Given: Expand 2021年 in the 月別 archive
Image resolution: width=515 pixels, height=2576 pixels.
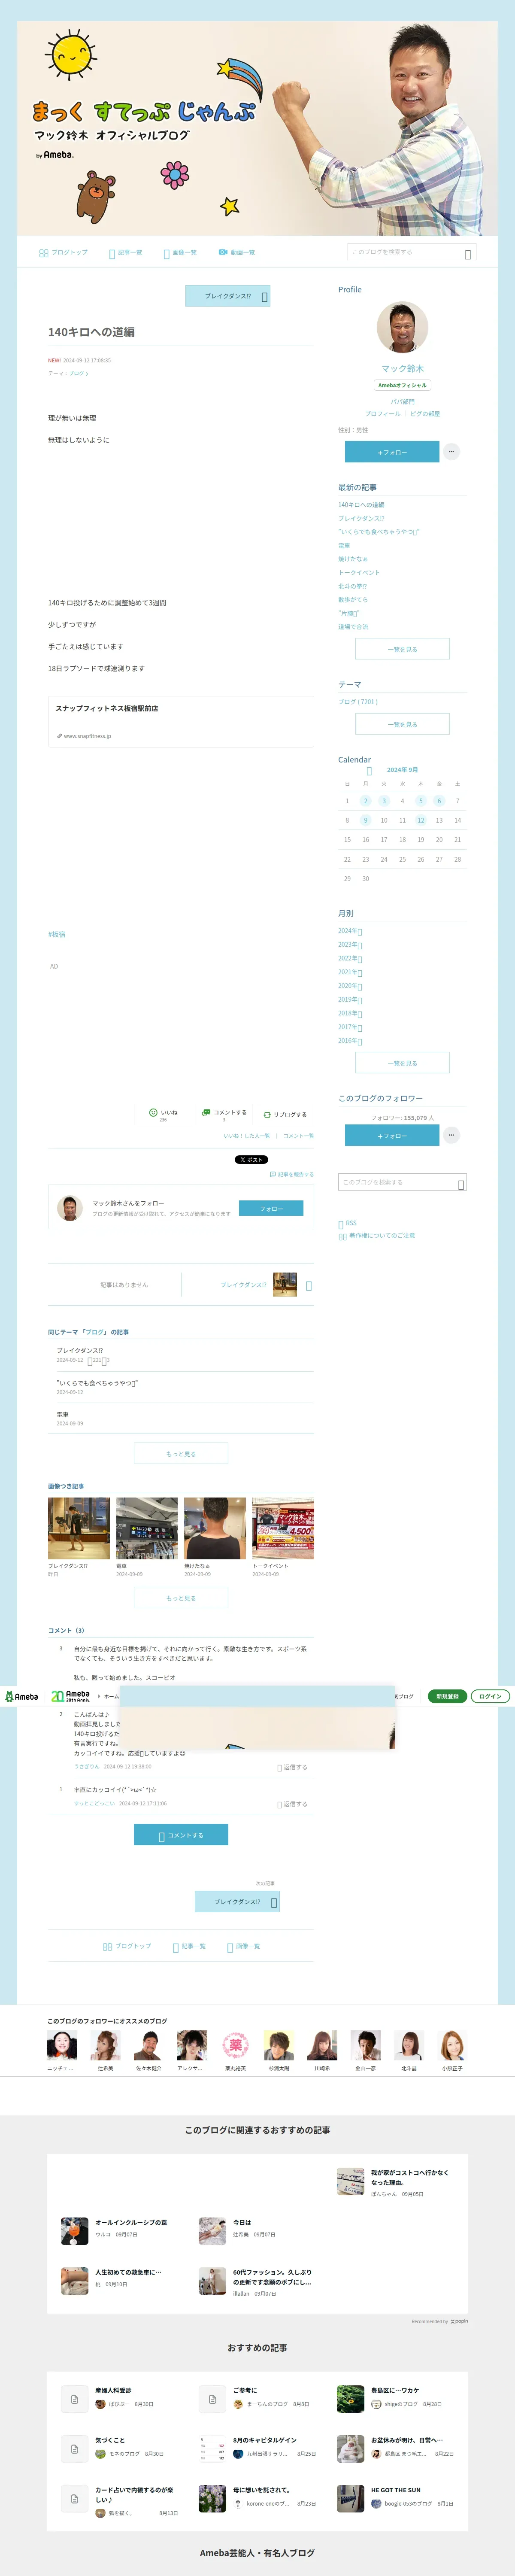Looking at the screenshot, I should (350, 972).
